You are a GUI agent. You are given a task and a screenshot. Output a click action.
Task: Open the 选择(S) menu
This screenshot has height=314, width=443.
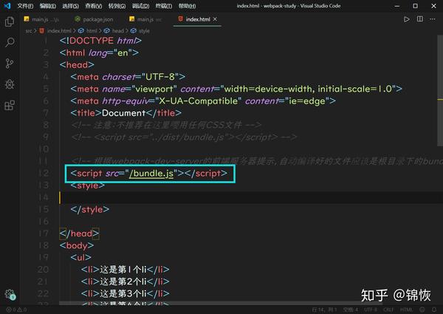click(71, 6)
